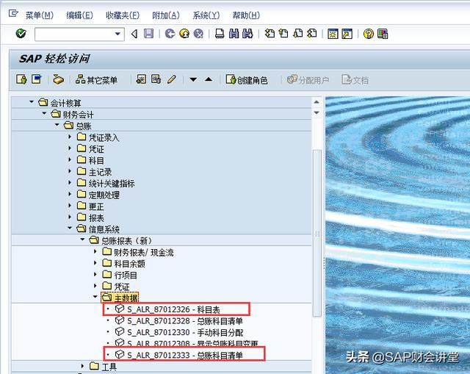Click the arrow left of command field

(x=134, y=34)
